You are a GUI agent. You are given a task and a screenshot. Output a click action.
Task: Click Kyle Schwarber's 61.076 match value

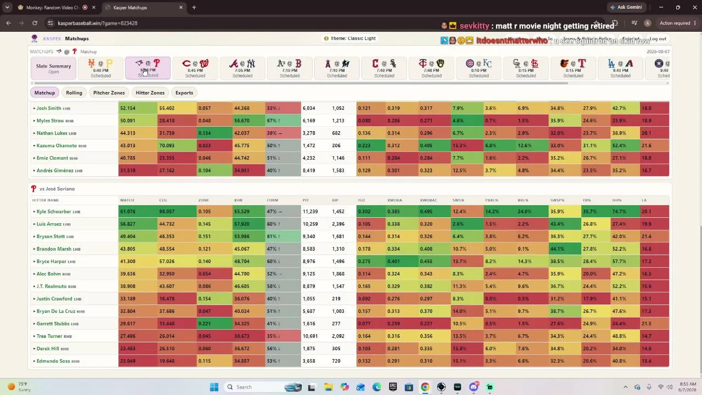[x=138, y=211]
